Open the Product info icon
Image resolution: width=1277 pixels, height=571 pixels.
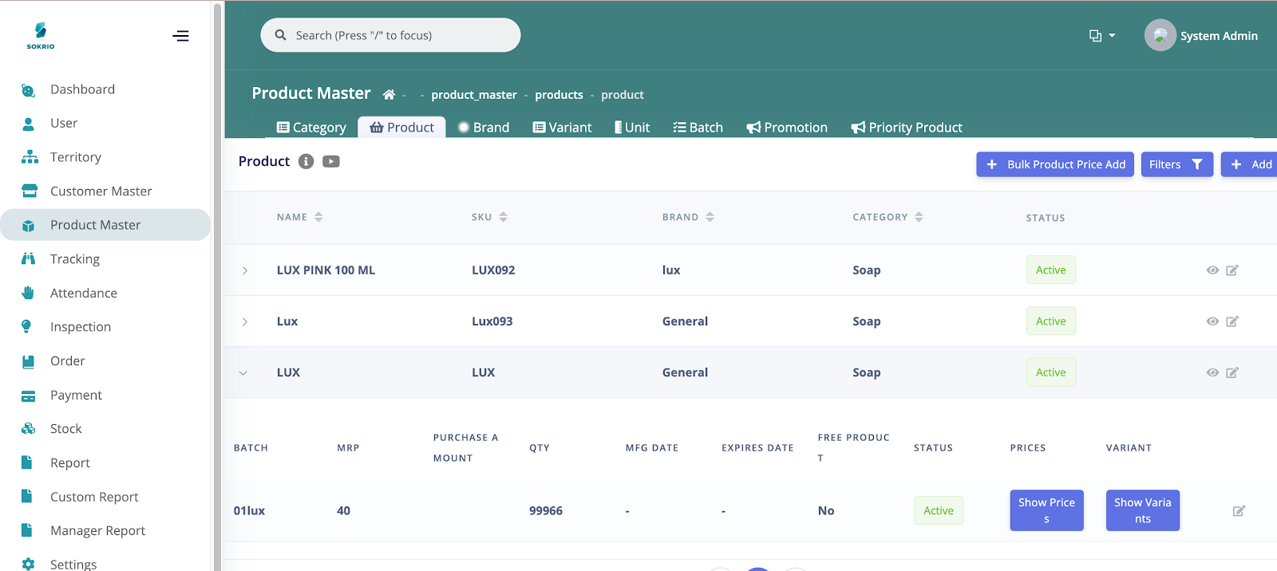coord(306,162)
